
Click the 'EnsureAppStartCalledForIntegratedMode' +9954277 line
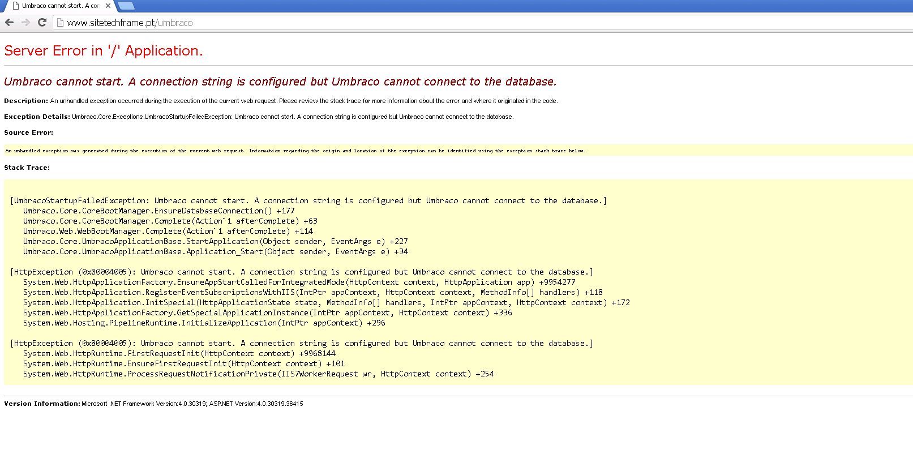click(299, 282)
